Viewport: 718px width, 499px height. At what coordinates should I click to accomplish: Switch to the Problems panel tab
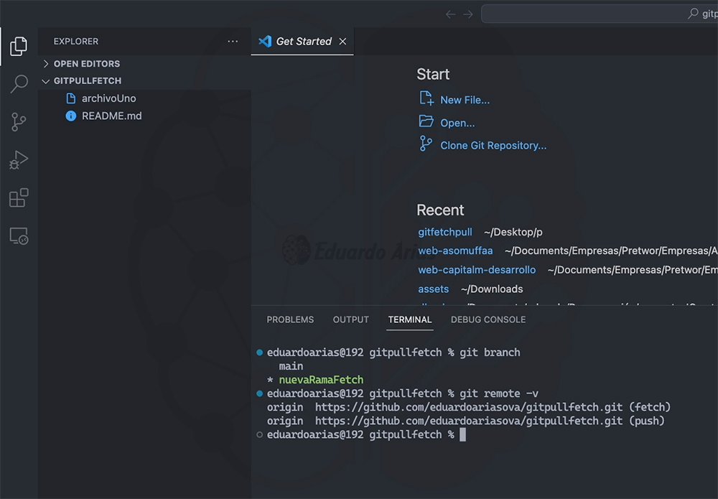(290, 320)
